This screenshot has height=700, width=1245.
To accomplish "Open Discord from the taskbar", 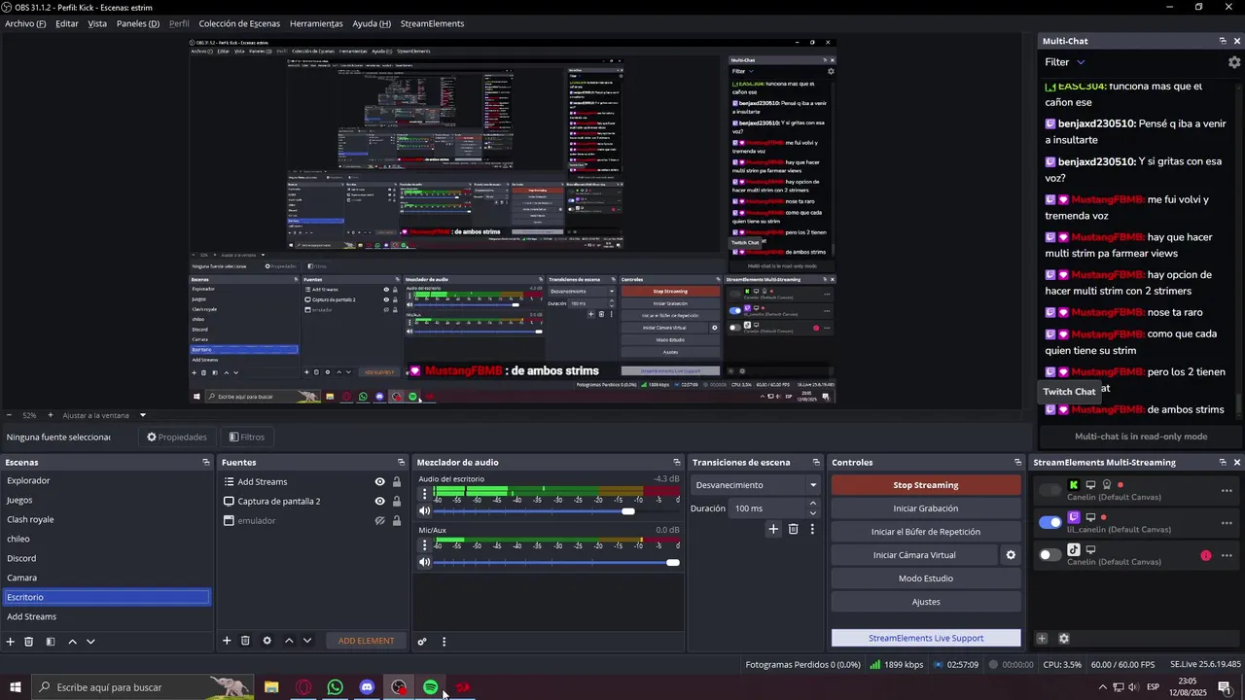I will 367,687.
